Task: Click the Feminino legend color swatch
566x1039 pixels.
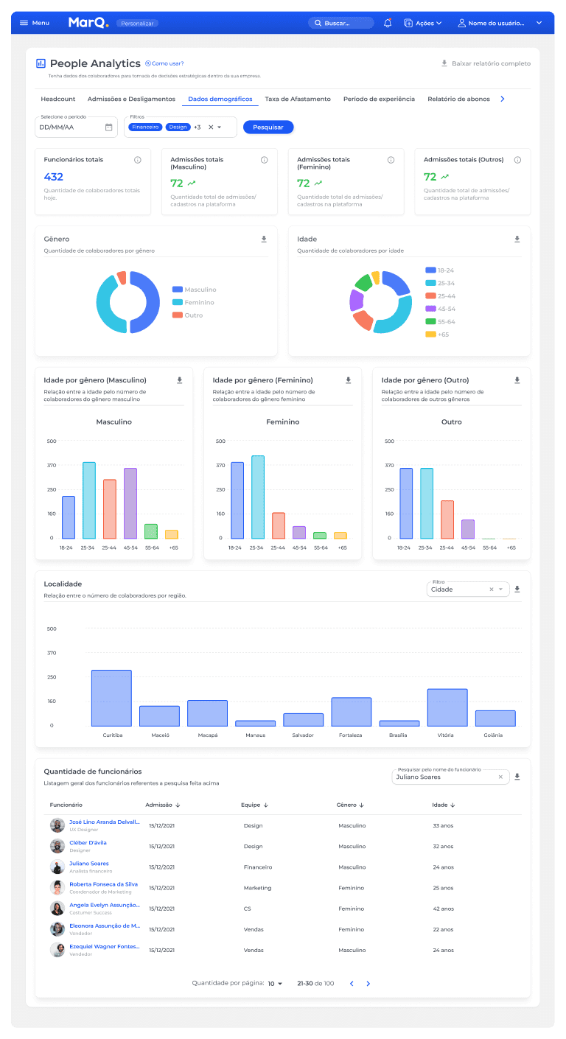Action: 177,302
